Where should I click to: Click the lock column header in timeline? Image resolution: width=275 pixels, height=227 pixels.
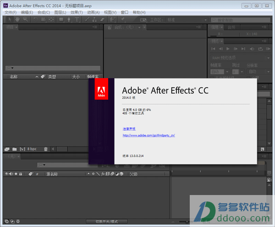tap(21, 174)
